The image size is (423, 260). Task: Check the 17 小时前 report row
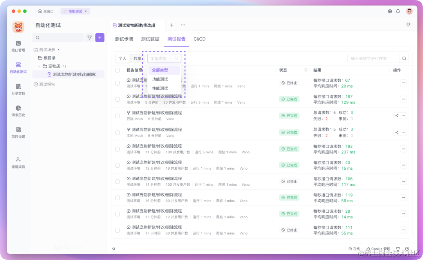click(117, 230)
